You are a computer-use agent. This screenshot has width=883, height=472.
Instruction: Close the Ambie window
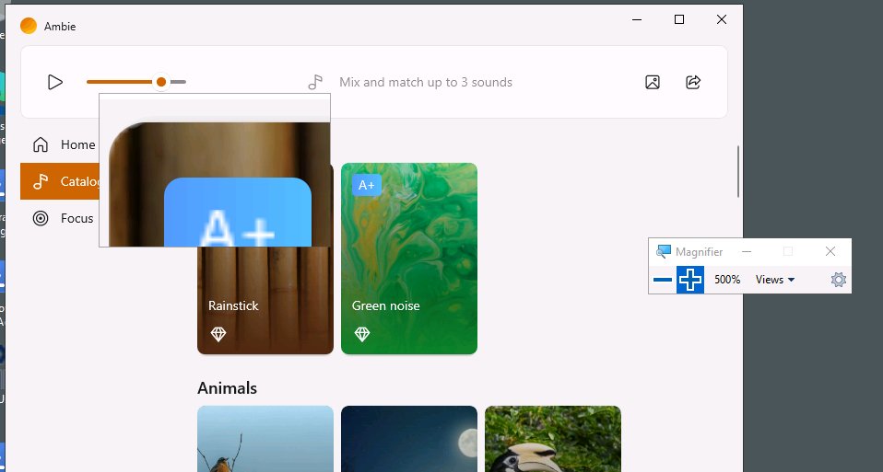722,19
